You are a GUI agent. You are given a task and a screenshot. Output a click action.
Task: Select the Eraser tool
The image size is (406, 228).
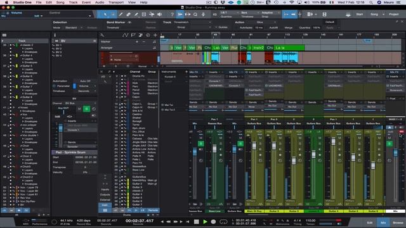point(128,15)
